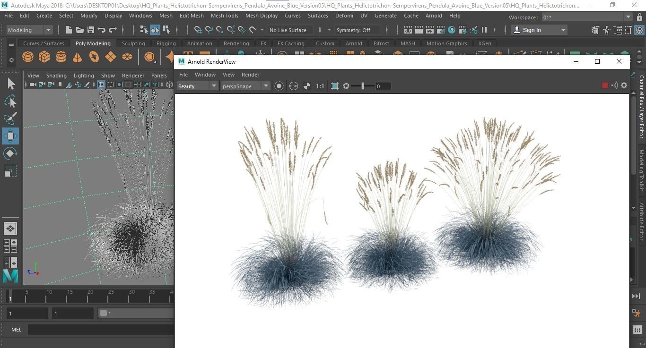Toggle resolution gate in viewport toolbar
The height and width of the screenshot is (348, 646).
tap(119, 85)
